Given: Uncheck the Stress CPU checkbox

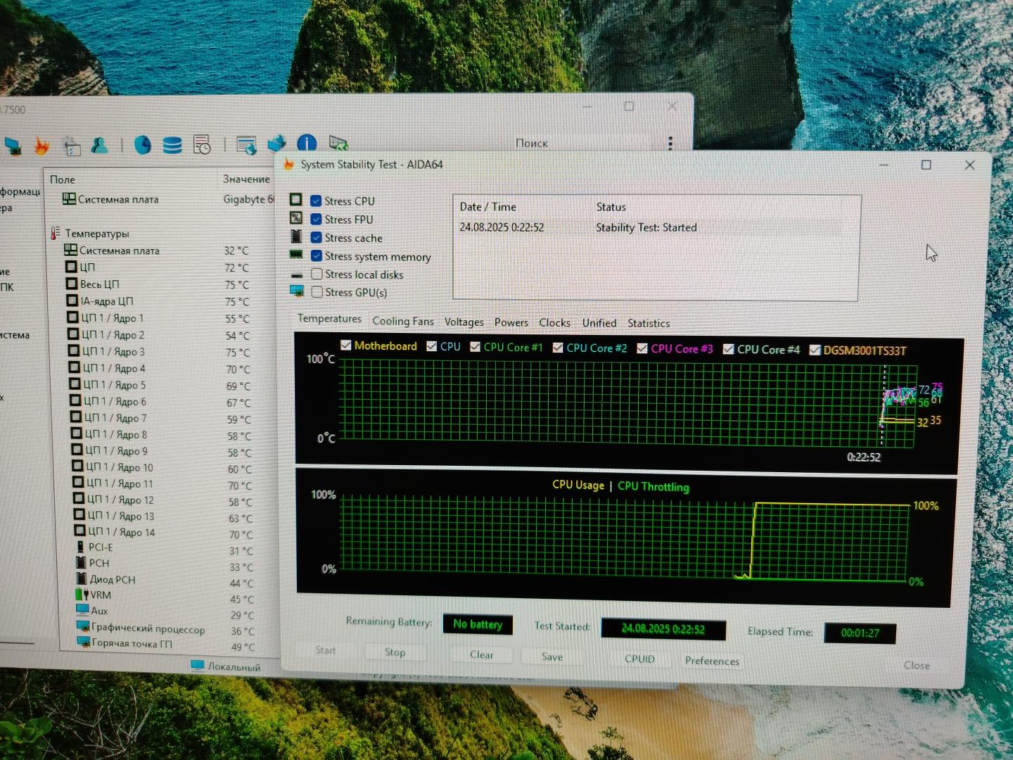Looking at the screenshot, I should (316, 201).
